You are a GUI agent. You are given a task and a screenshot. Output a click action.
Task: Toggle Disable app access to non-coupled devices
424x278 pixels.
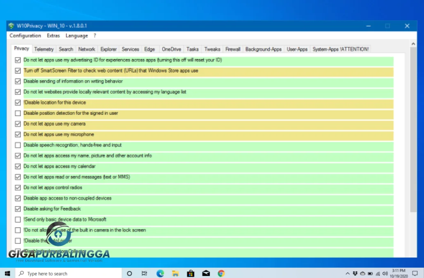point(18,198)
